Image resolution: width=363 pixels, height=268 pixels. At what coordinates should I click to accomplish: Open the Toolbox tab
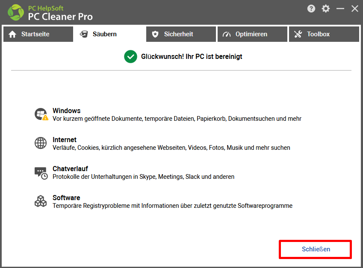point(324,34)
